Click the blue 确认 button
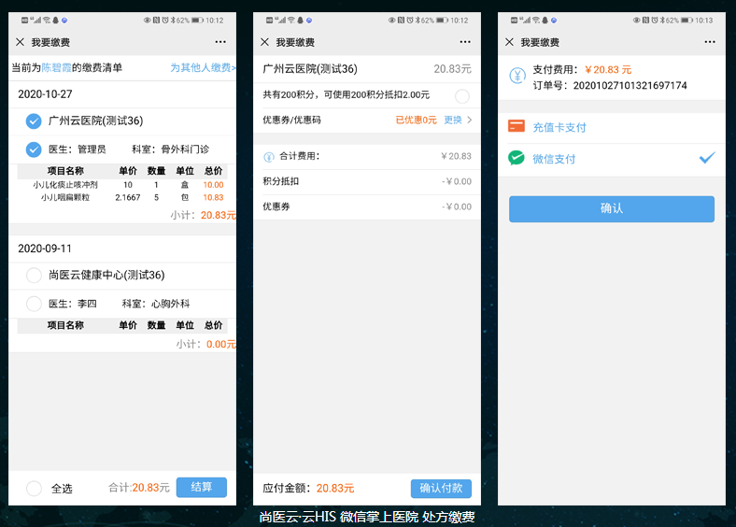Viewport: 736px width, 527px height. coord(612,209)
